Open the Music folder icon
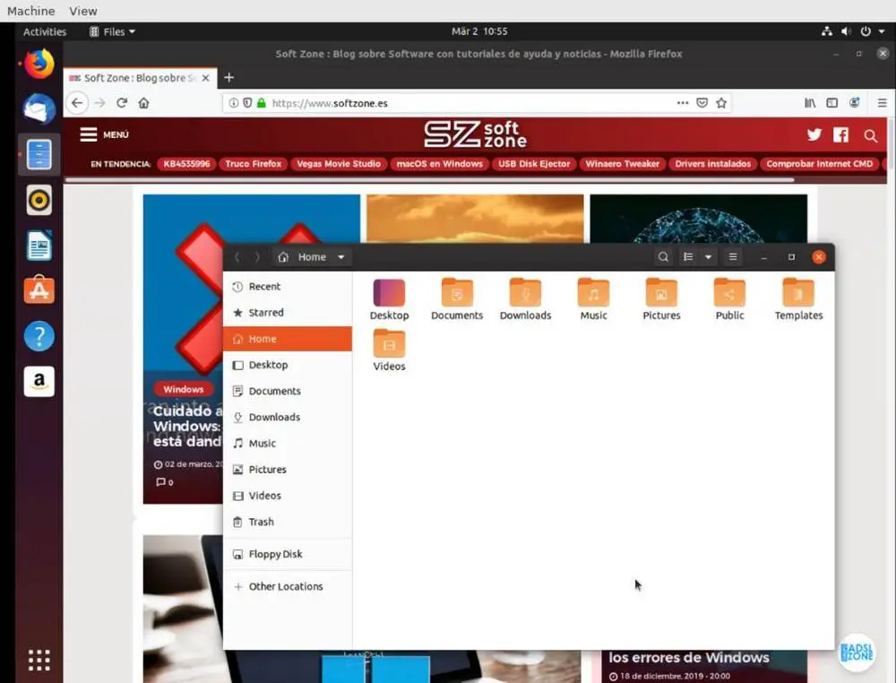The image size is (896, 683). [594, 299]
